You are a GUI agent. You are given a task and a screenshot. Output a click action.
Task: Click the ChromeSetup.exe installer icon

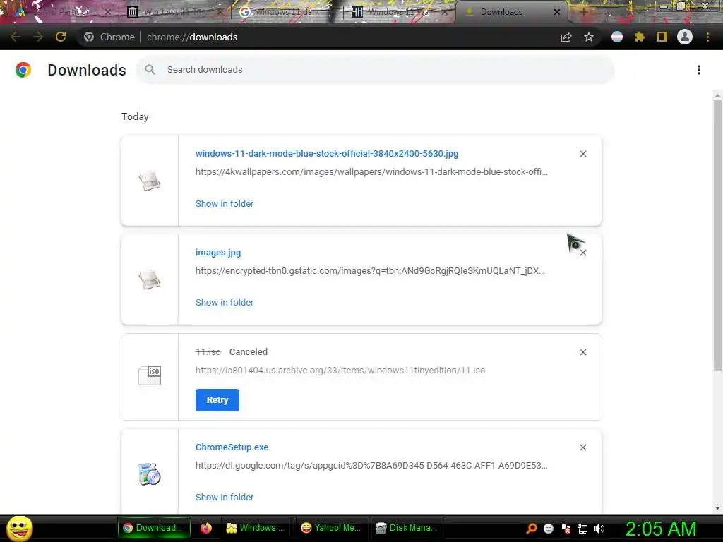pos(150,474)
